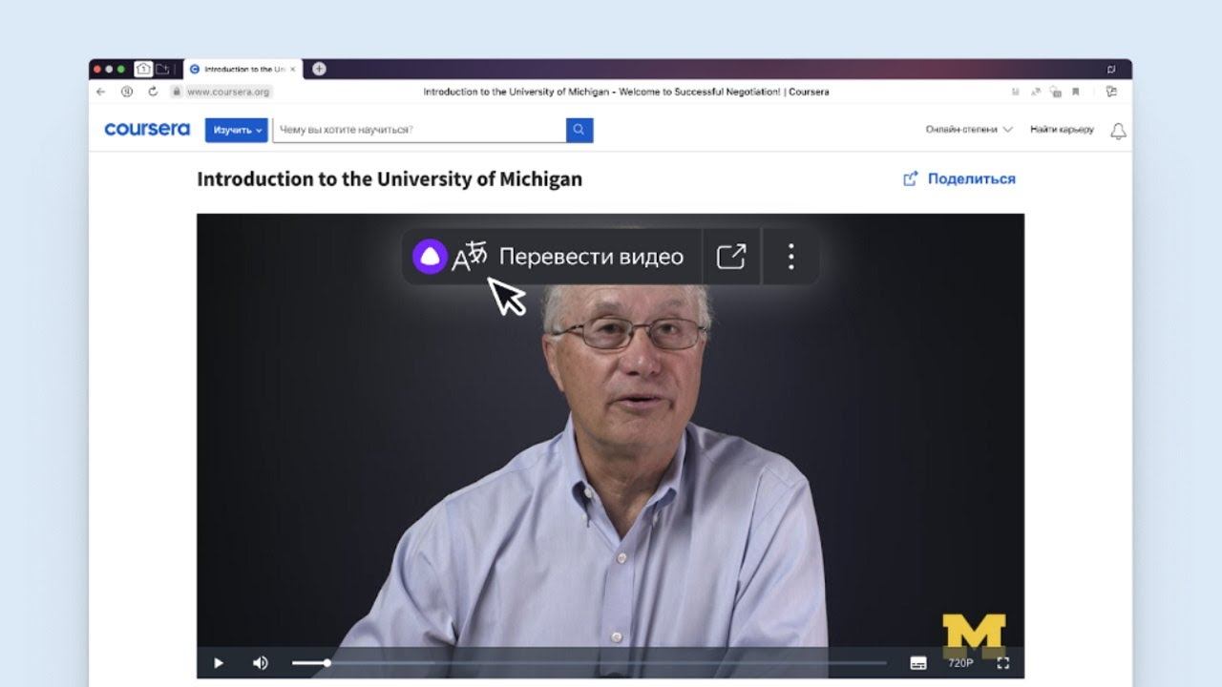The height and width of the screenshot is (687, 1222).
Task: Mute the video volume
Action: (x=260, y=663)
